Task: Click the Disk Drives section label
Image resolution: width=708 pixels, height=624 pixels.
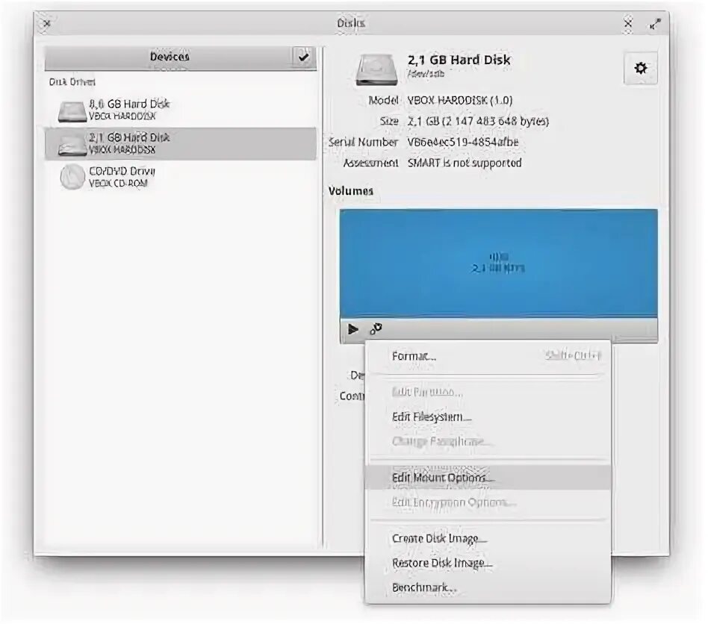Action: 72,82
